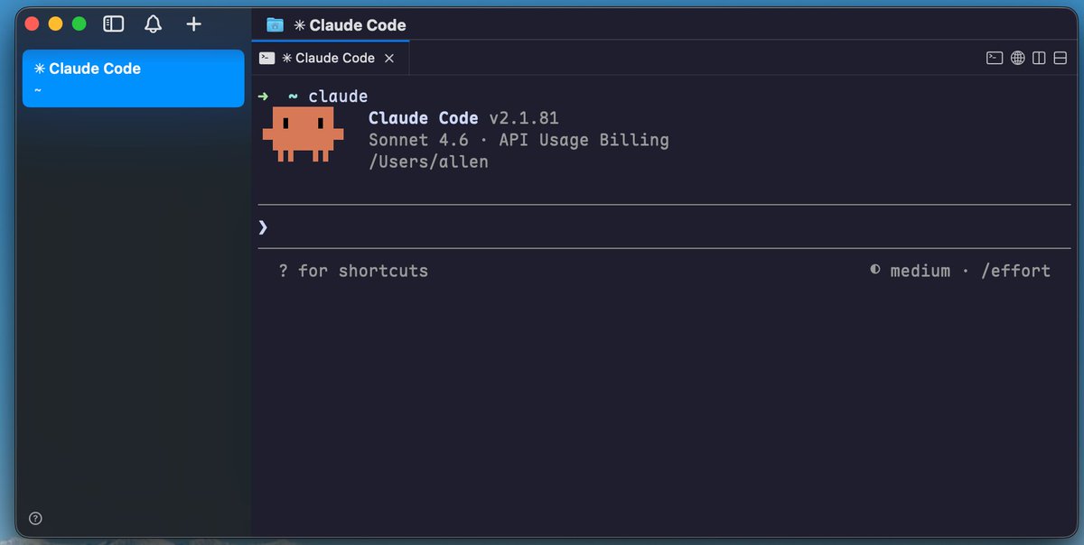Open new terminal icon at top right

coord(995,58)
